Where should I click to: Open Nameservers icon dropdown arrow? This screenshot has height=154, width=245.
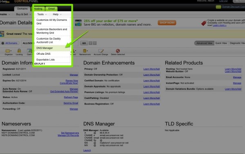point(87,51)
